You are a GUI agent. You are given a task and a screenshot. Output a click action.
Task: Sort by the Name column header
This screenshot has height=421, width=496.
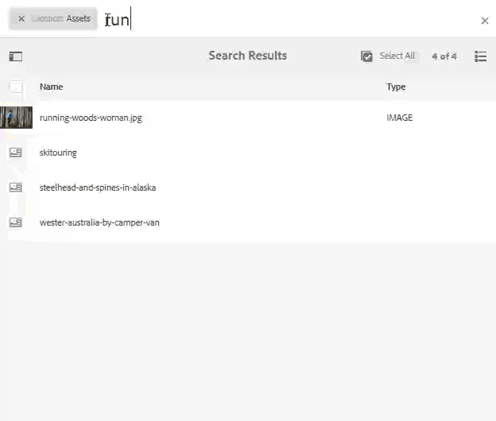(x=51, y=87)
